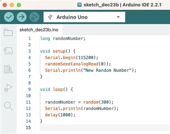Open the Library Manager books icon

(x=8, y=69)
